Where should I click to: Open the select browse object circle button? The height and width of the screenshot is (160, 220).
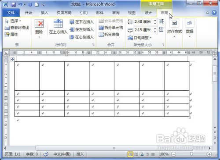click(215, 138)
